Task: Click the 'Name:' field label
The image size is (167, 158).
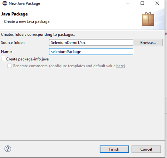Action: coord(7,52)
